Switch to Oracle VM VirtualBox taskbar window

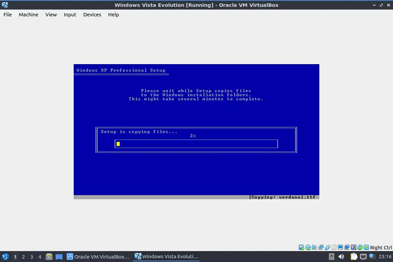point(98,257)
